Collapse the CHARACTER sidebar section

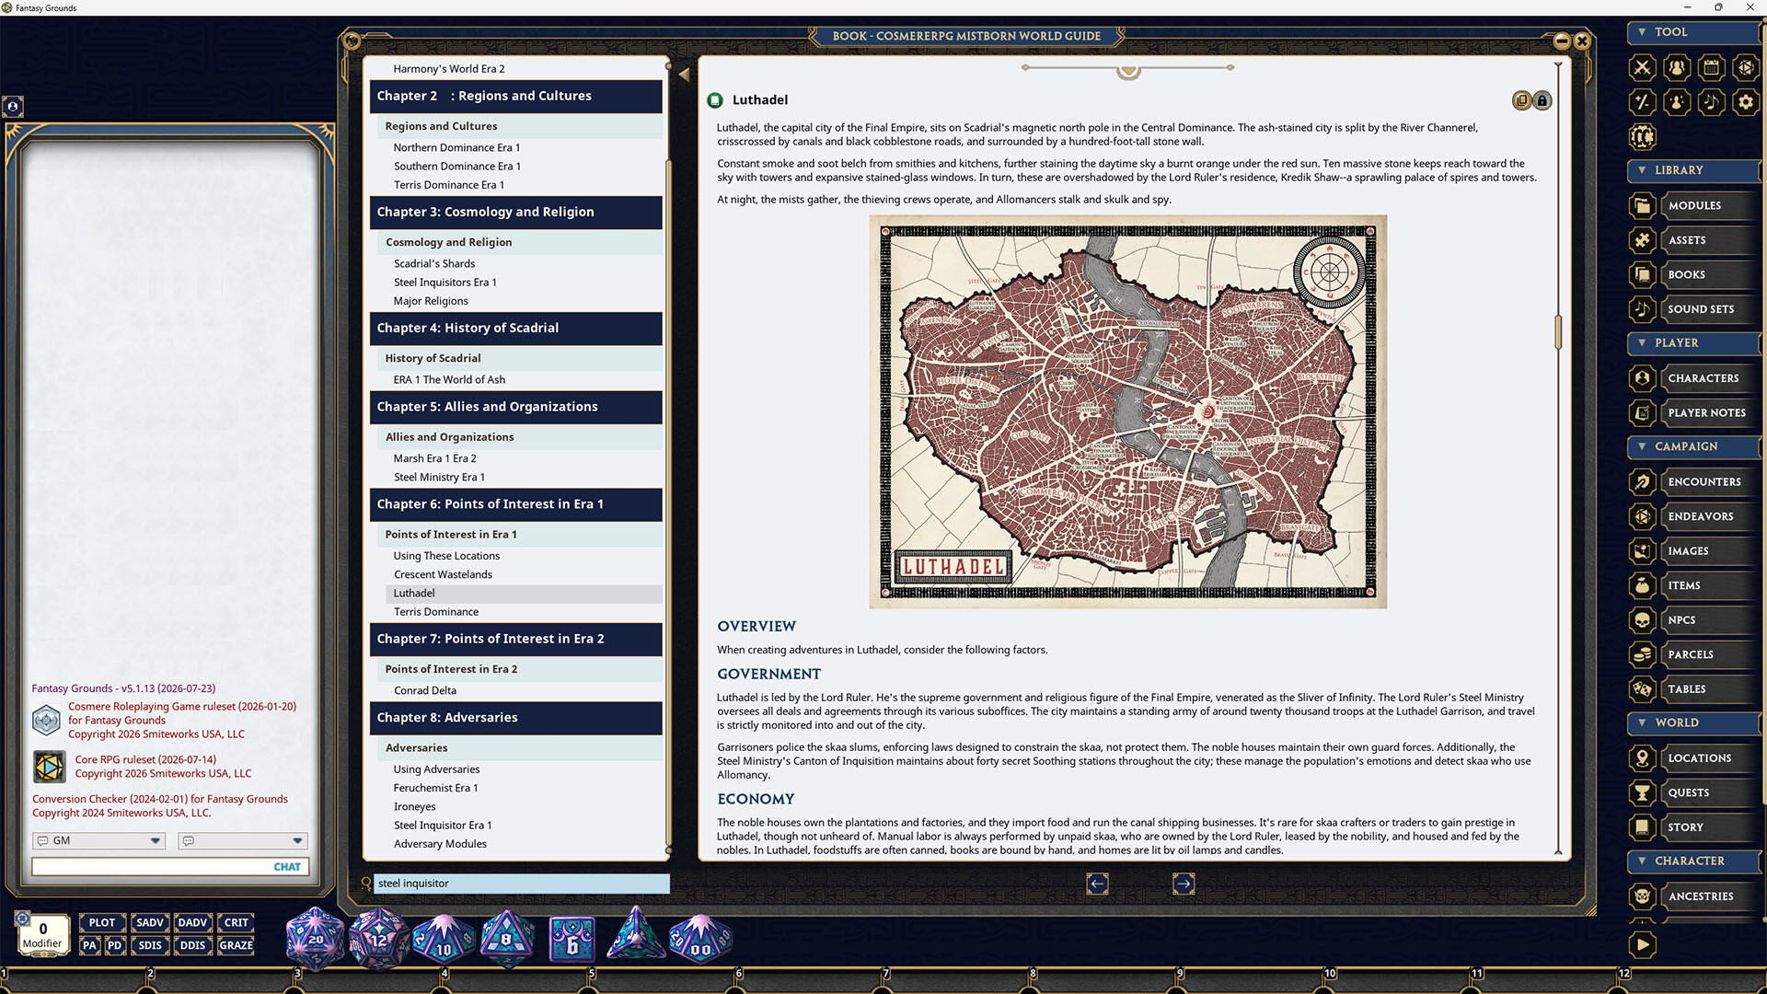(x=1693, y=861)
